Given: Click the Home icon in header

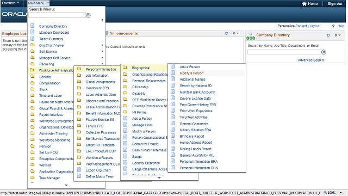Looking at the screenshot, I should pos(304,4).
